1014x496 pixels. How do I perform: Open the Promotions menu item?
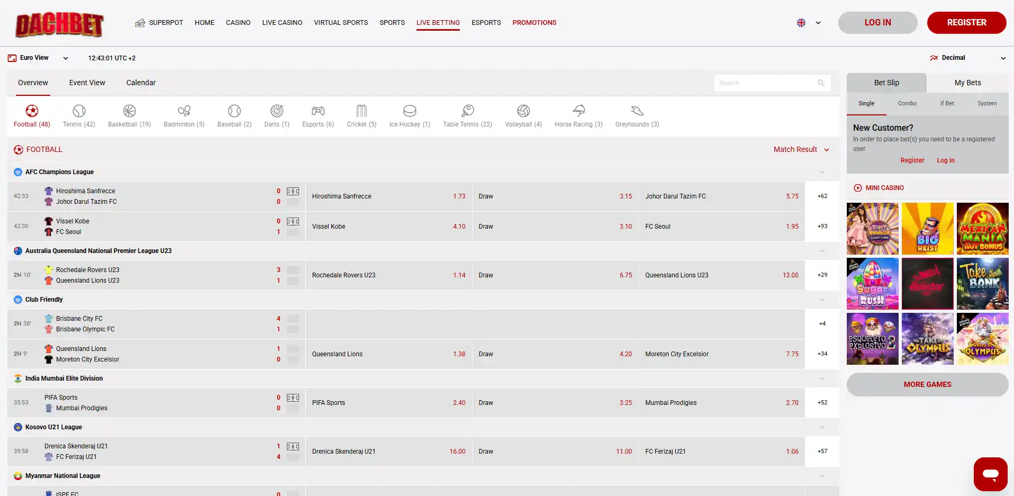[x=534, y=23]
